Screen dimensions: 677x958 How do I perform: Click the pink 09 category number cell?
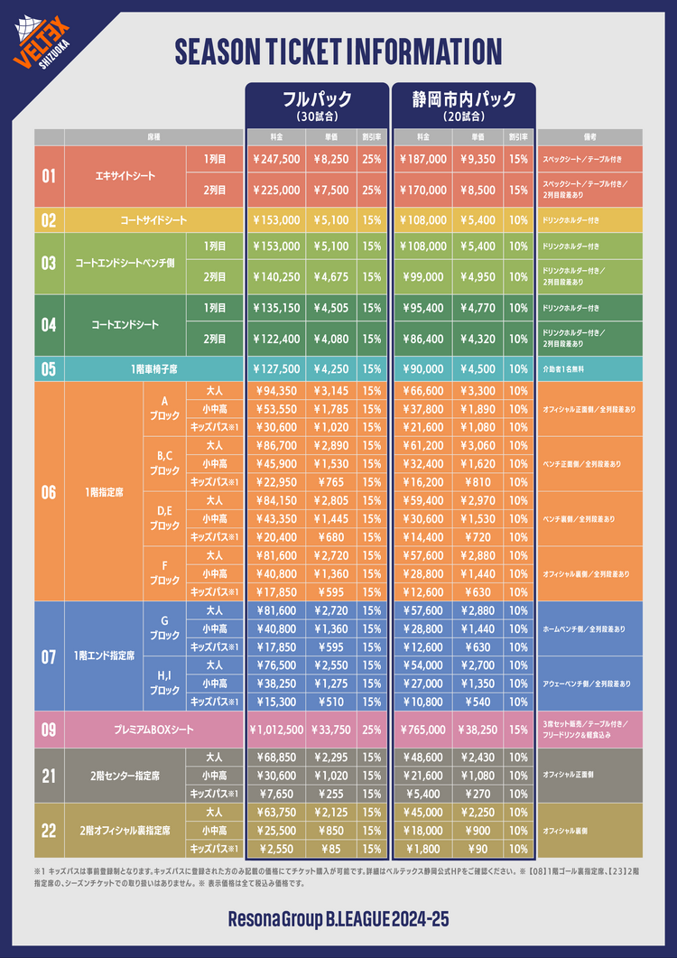point(49,730)
